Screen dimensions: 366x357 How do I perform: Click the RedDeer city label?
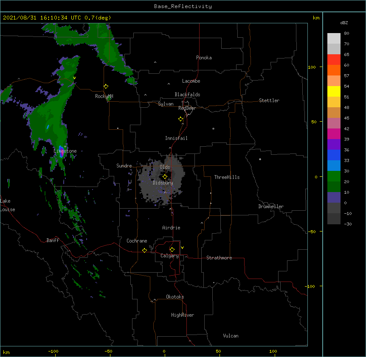pyautogui.click(x=187, y=108)
